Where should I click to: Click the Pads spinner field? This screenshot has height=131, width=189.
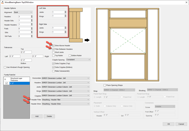click(25, 29)
